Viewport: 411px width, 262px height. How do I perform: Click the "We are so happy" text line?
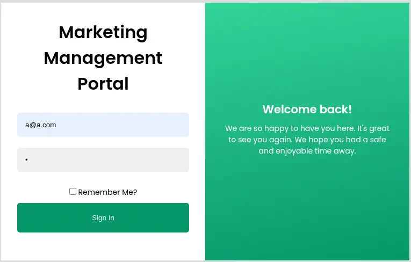pos(307,128)
